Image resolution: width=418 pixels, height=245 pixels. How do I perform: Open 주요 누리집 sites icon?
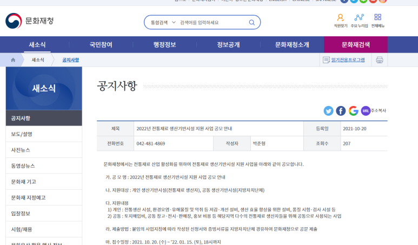coord(359,21)
